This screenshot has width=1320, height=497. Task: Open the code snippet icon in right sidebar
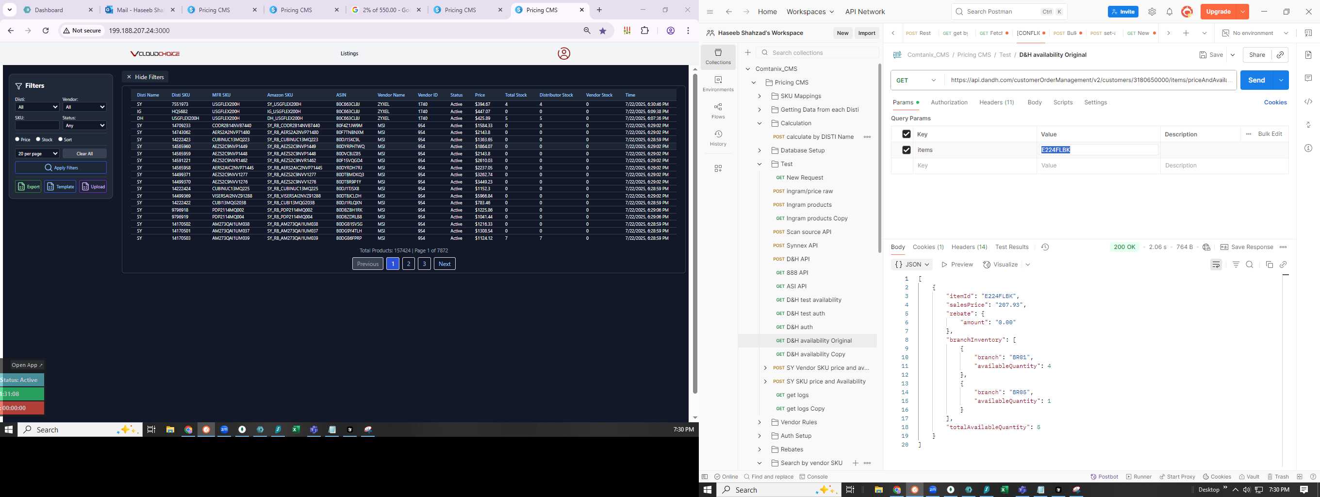tap(1308, 101)
